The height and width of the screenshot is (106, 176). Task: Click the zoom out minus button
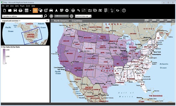tap(51, 16)
